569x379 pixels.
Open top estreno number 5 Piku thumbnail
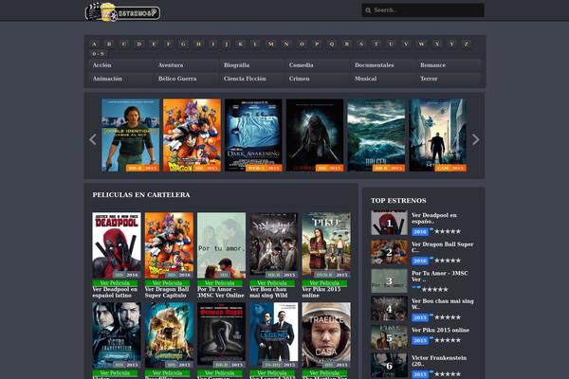point(389,337)
